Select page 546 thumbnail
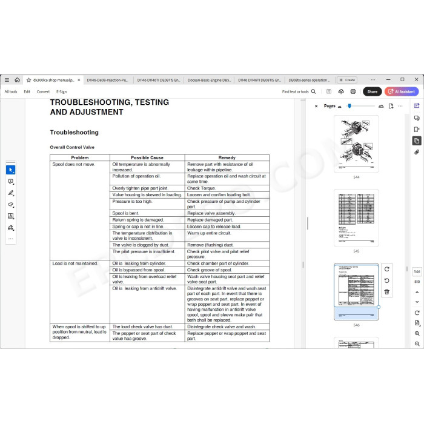 click(356, 292)
